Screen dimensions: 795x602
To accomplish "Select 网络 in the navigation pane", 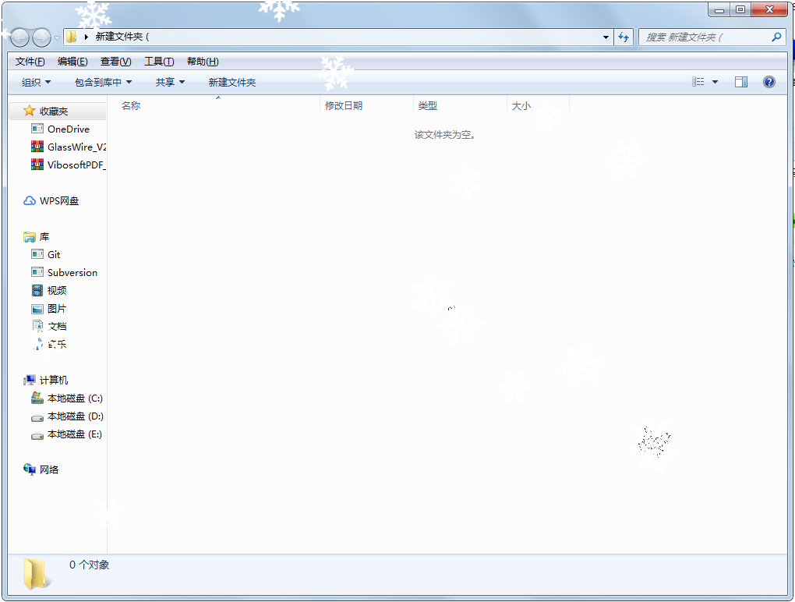I will click(x=49, y=470).
